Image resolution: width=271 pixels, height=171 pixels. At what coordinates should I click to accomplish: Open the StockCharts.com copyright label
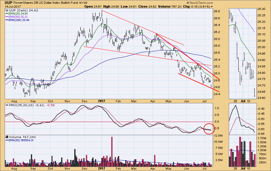click(x=200, y=3)
